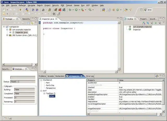Collapse the com.example.inspector package node
Screen dimensions: 167x121
(x=7, y=30)
